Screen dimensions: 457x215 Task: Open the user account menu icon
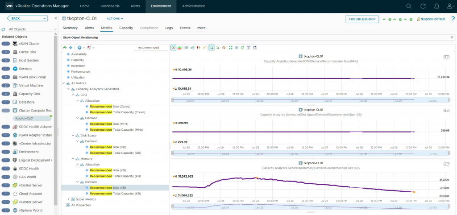(450, 6)
